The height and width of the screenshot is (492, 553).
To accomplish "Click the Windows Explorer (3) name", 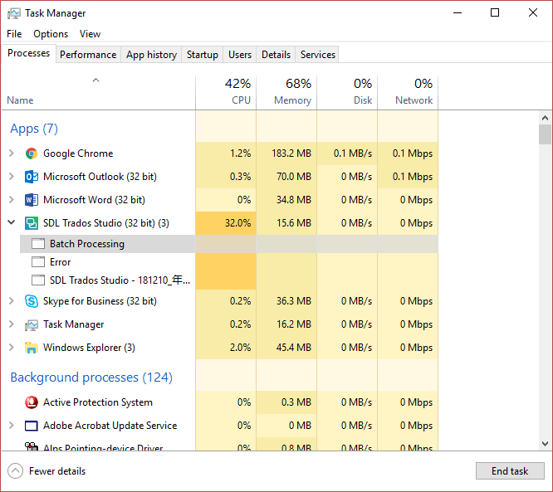I will pos(89,348).
